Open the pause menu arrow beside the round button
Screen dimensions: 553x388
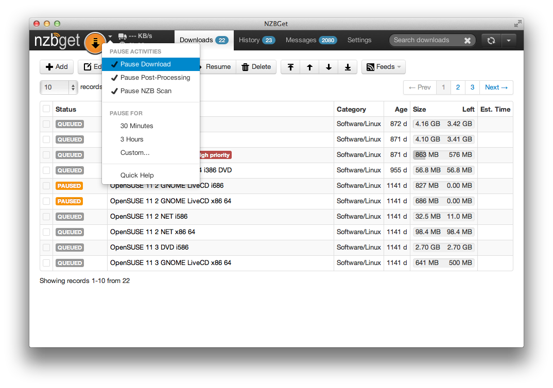tap(110, 37)
